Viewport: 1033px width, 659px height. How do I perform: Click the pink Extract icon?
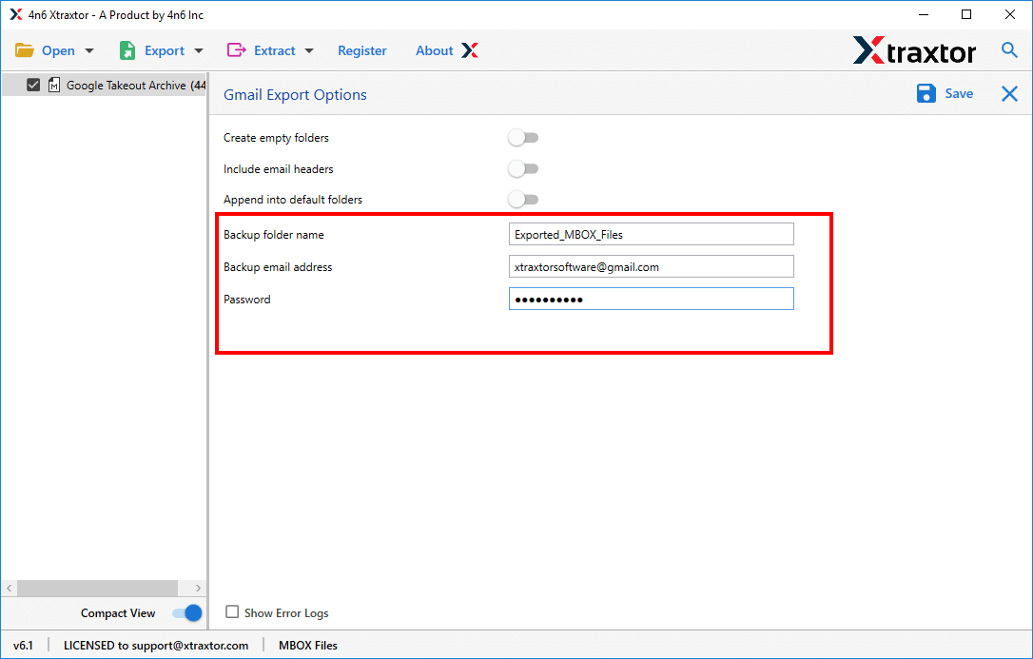(237, 50)
